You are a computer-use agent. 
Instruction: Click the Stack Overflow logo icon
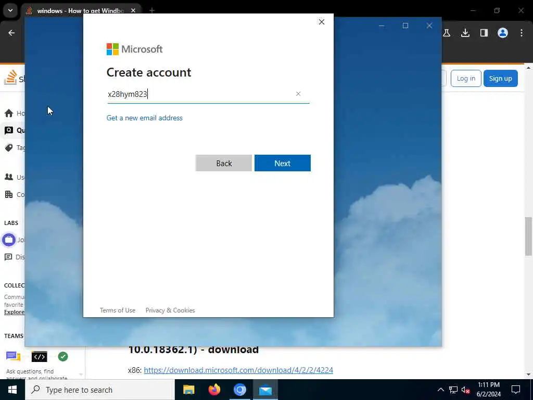pyautogui.click(x=11, y=77)
